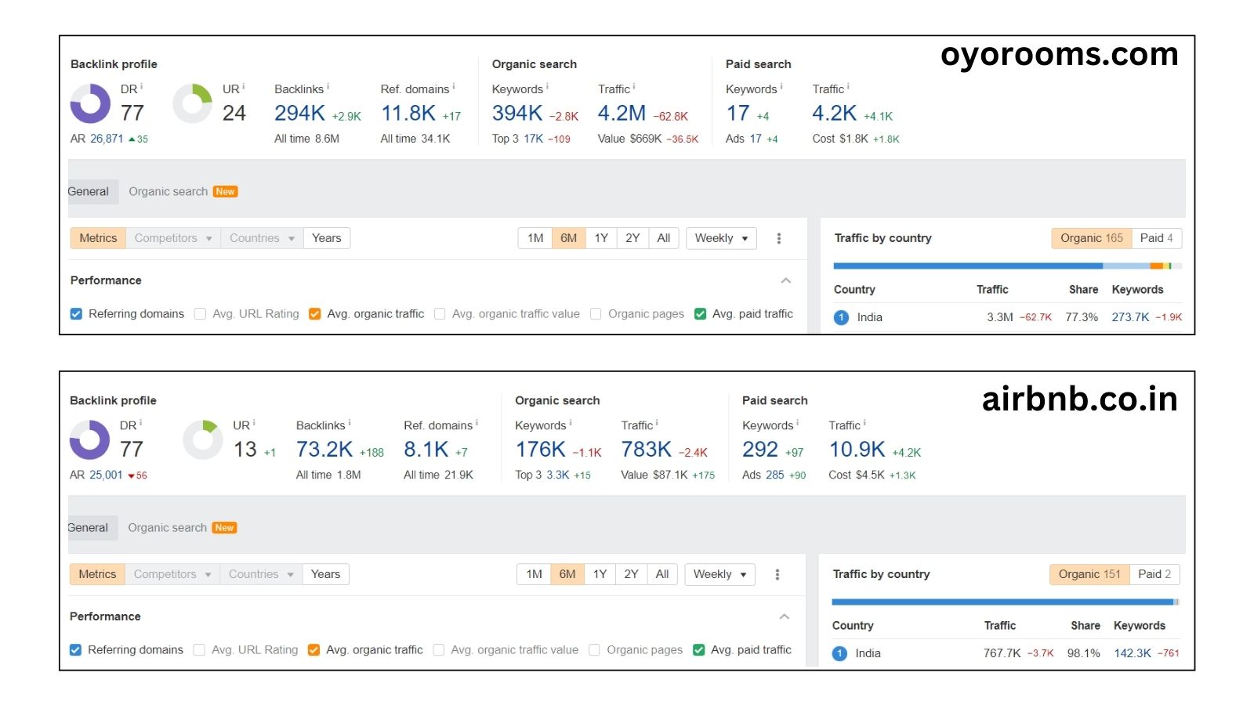The image size is (1254, 705).
Task: Open 783K organic traffic link for airbnb.co.in
Action: click(x=647, y=450)
